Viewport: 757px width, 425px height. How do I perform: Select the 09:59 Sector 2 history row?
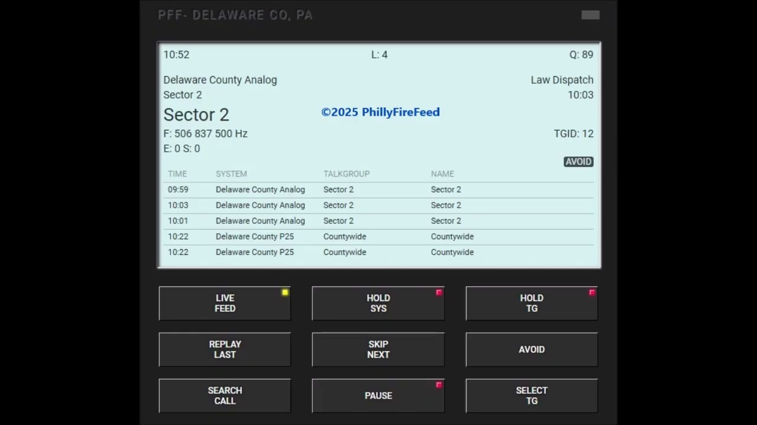[x=378, y=189]
